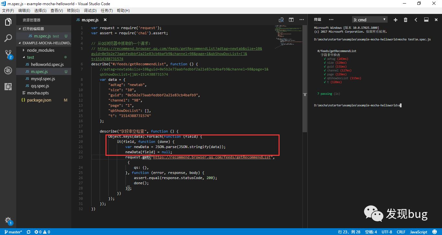The width and height of the screenshot is (442, 235).
Task: Change file encoding UTF-8 in status bar
Action: point(387,232)
